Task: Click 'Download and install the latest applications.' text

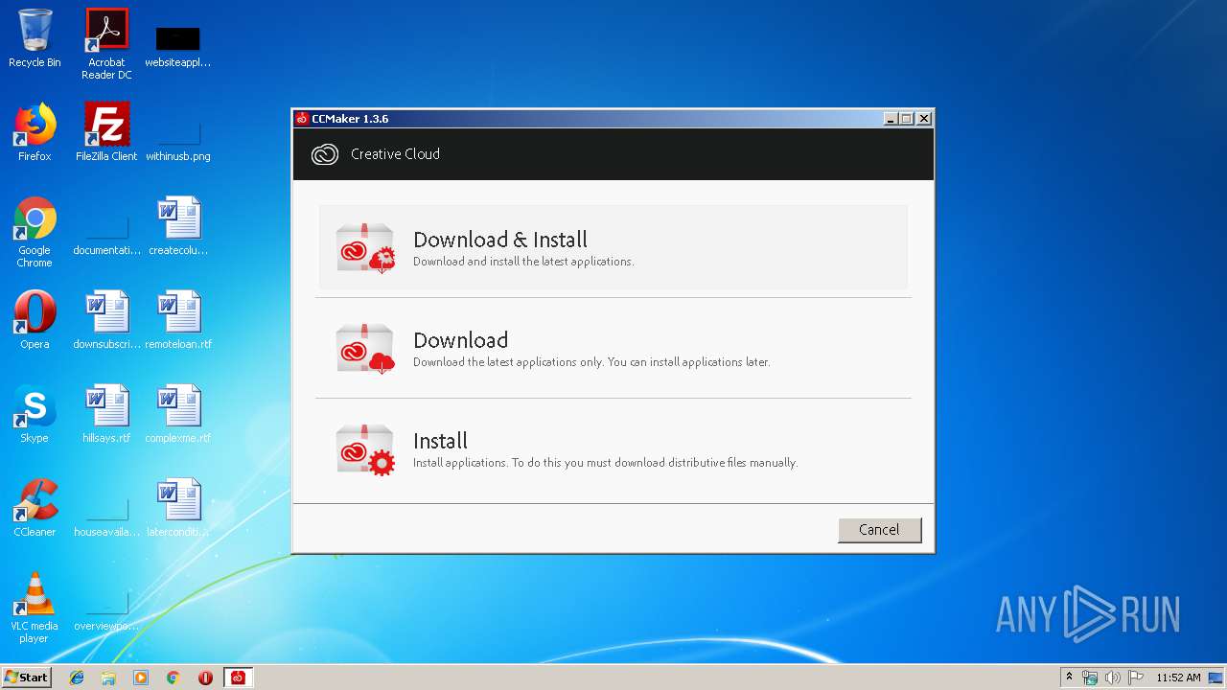Action: point(523,262)
